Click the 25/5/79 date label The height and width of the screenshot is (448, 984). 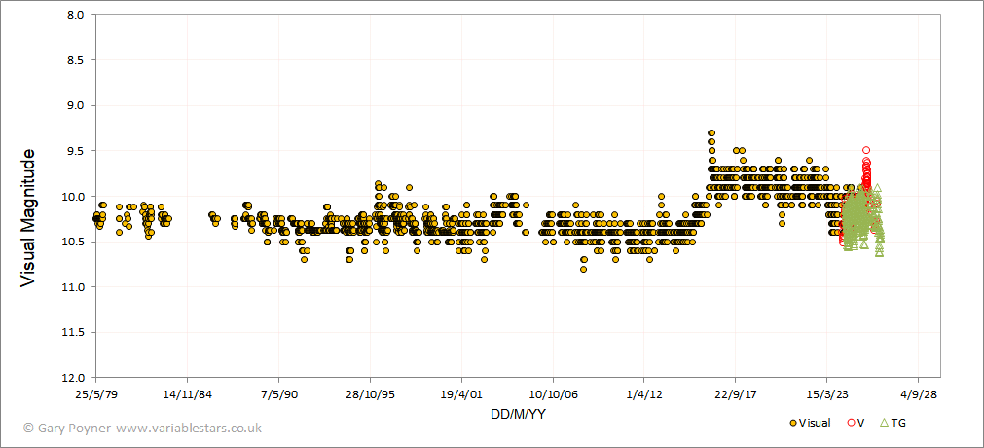click(x=95, y=395)
